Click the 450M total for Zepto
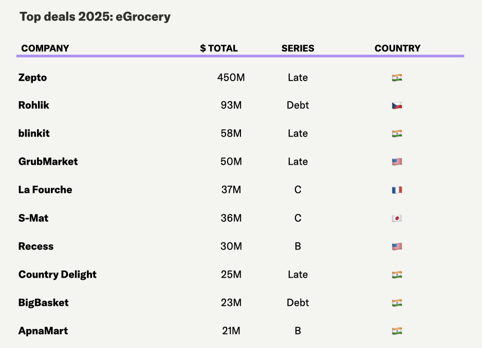Viewport: 482px width, 348px height. [231, 78]
